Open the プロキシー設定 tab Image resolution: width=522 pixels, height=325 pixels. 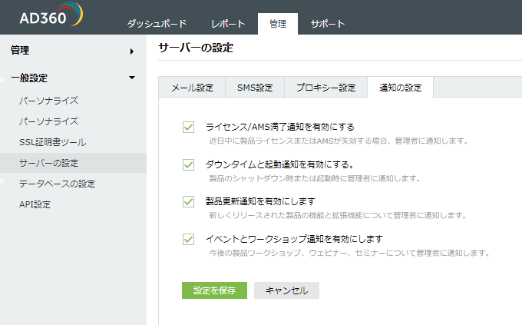(325, 88)
